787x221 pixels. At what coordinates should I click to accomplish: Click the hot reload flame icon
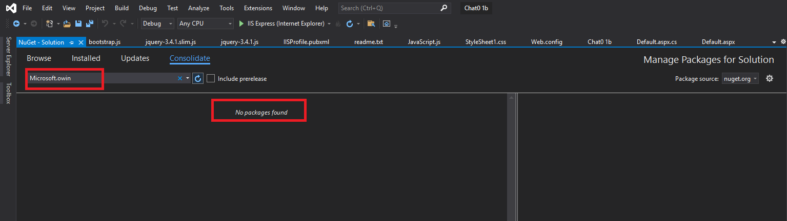coord(338,24)
